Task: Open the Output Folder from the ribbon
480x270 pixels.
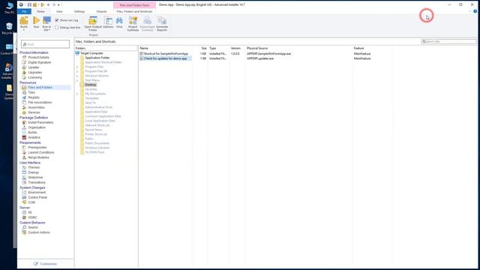Action: pos(93,21)
